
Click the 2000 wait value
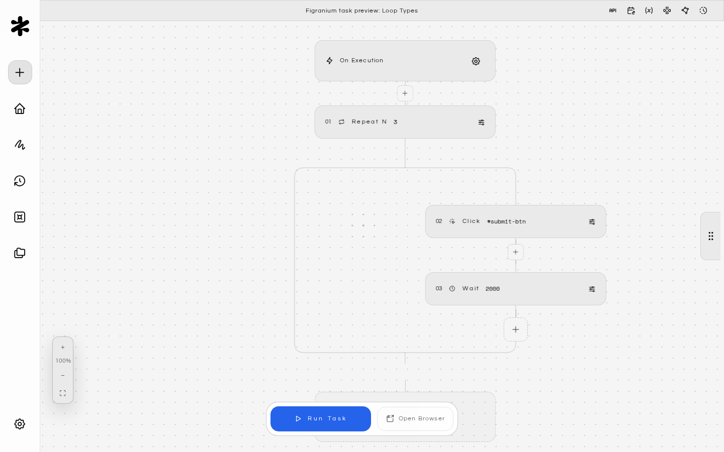493,289
